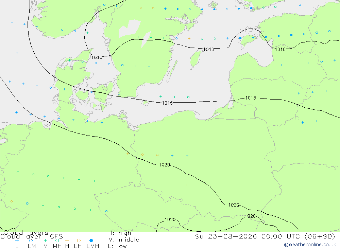Click the orange plus marker in the Baltic Sea
This screenshot has height=249, width=340.
pos(189,39)
